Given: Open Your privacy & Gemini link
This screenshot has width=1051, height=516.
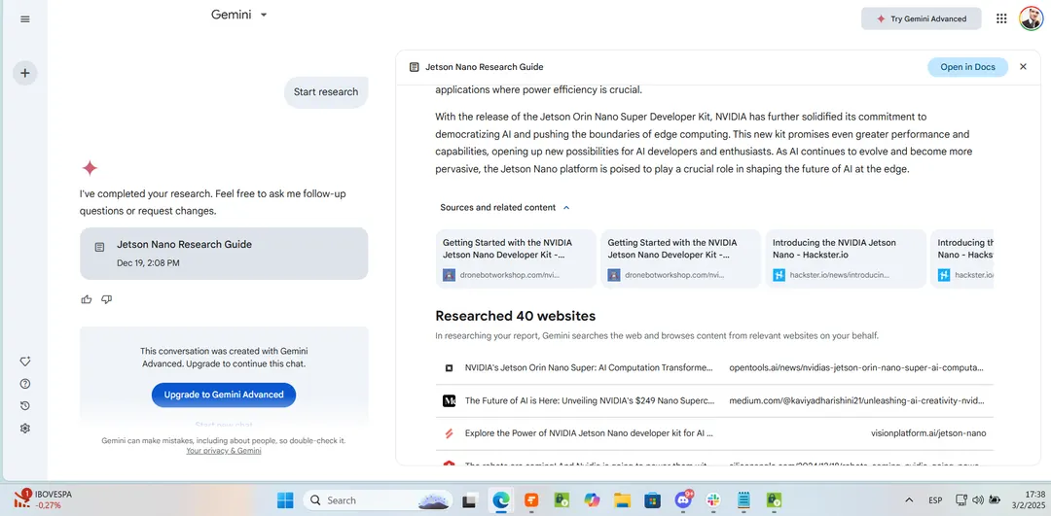Looking at the screenshot, I should tap(224, 451).
